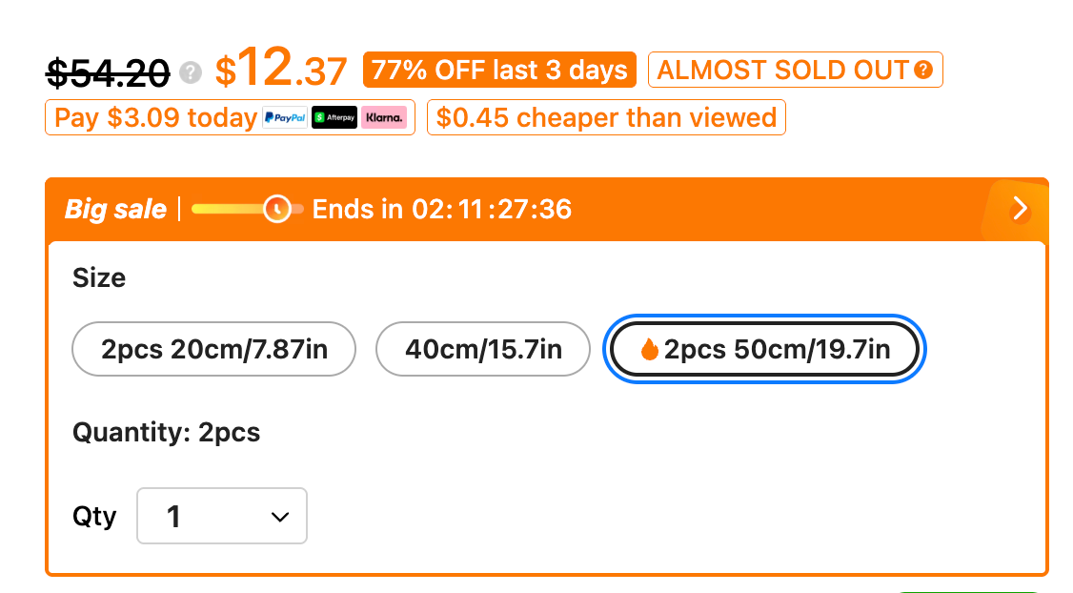This screenshot has height=593, width=1073.
Task: Click the $0.45 cheaper than viewed tag
Action: click(x=606, y=118)
